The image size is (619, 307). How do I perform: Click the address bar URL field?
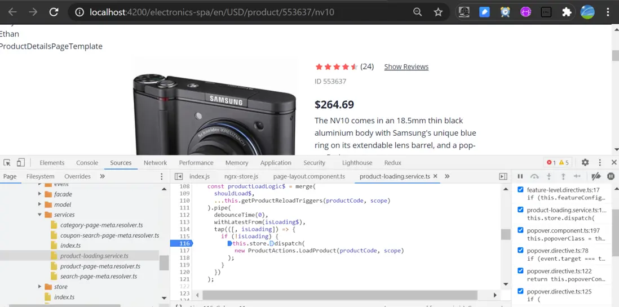211,12
